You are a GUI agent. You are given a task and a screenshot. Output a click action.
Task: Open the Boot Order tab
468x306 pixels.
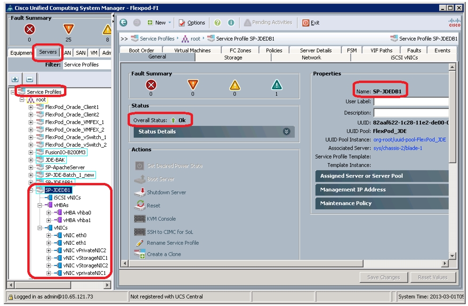click(141, 50)
